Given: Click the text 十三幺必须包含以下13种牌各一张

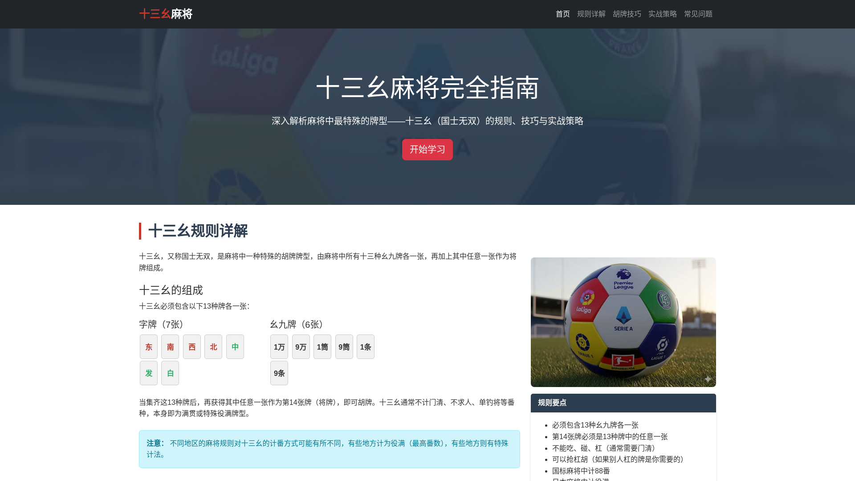Looking at the screenshot, I should coord(195,306).
